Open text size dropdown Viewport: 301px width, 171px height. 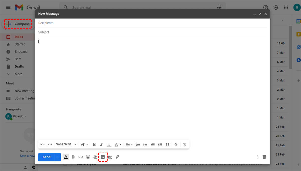coord(84,144)
